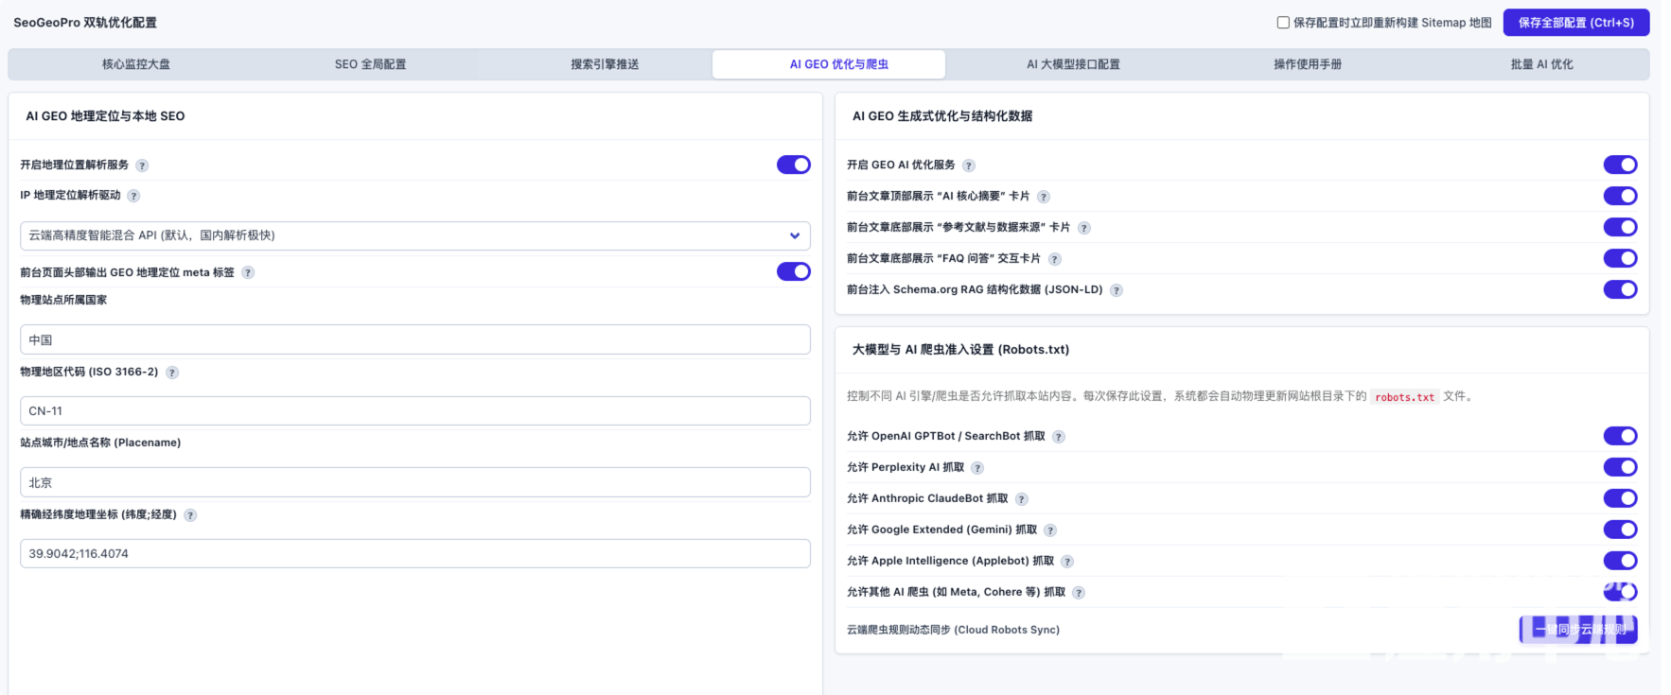The image size is (1671, 695).
Task: Click the chevron arrow in 云端高精度智能混合 API select
Action: pyautogui.click(x=795, y=235)
